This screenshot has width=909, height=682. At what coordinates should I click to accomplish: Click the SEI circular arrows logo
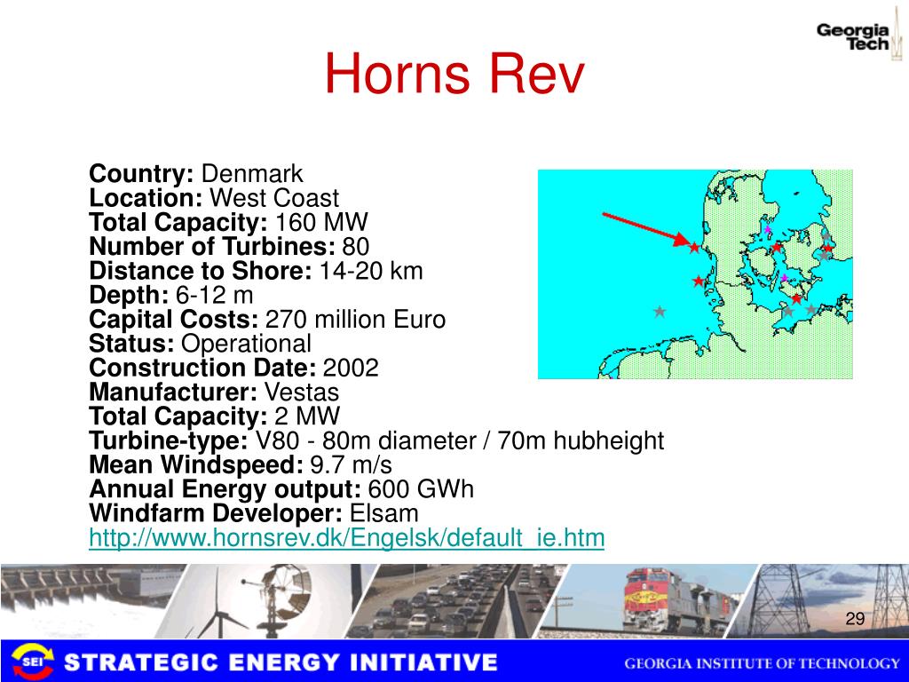(33, 661)
